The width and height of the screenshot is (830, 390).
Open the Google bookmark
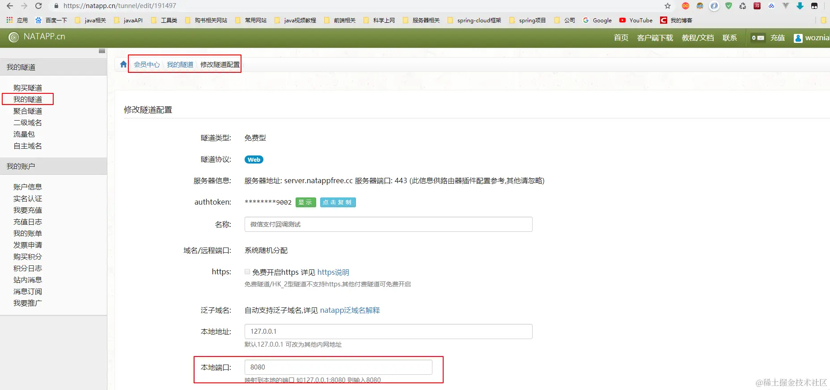coord(597,20)
